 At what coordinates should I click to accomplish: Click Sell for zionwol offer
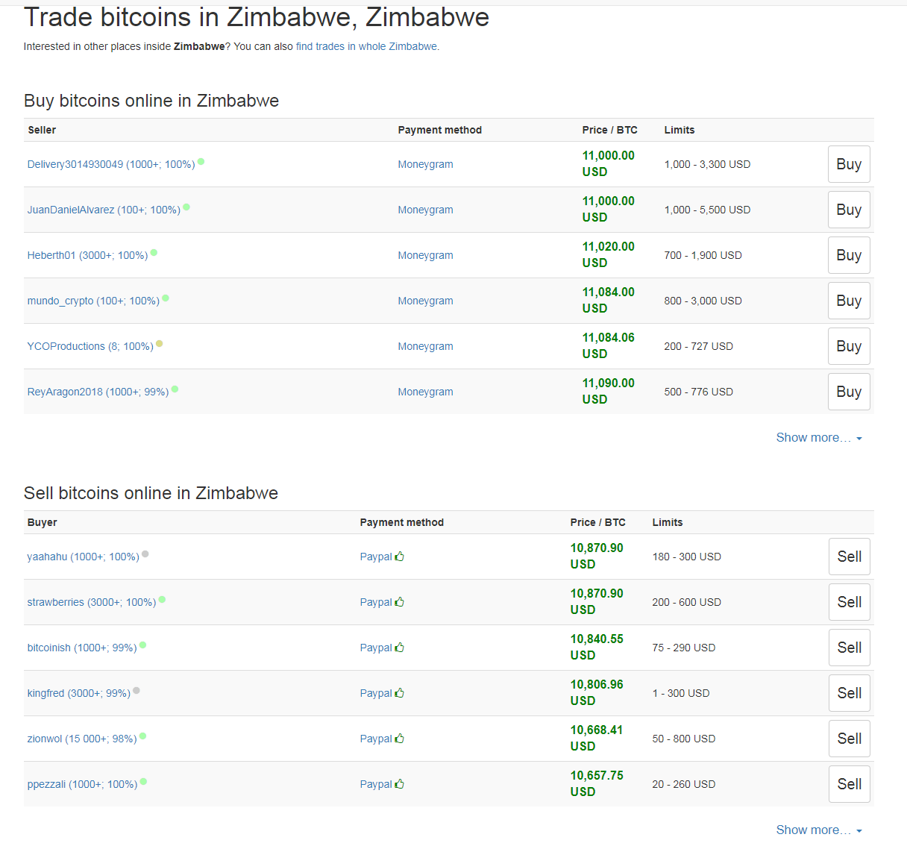coord(850,739)
